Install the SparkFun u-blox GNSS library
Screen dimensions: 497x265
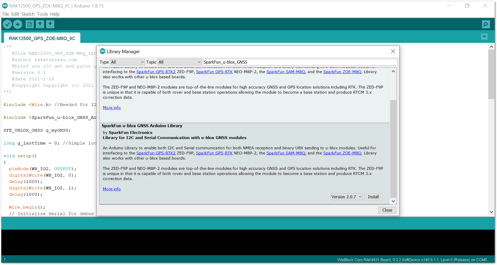coord(373,197)
